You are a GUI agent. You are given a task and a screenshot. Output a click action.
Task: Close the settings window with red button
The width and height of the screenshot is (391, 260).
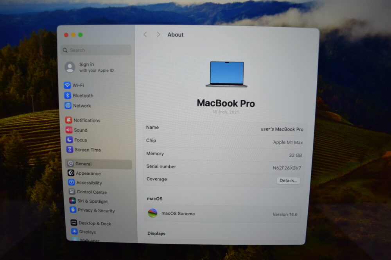[66, 35]
